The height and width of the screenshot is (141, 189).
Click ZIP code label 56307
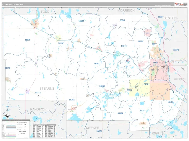[x=97, y=64]
